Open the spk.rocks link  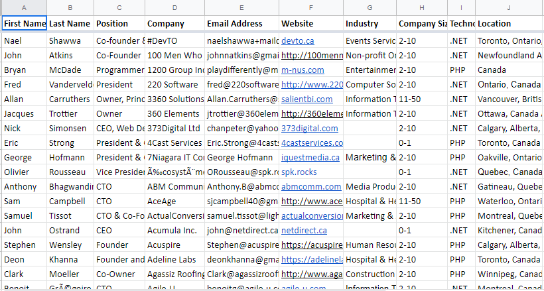(299, 172)
